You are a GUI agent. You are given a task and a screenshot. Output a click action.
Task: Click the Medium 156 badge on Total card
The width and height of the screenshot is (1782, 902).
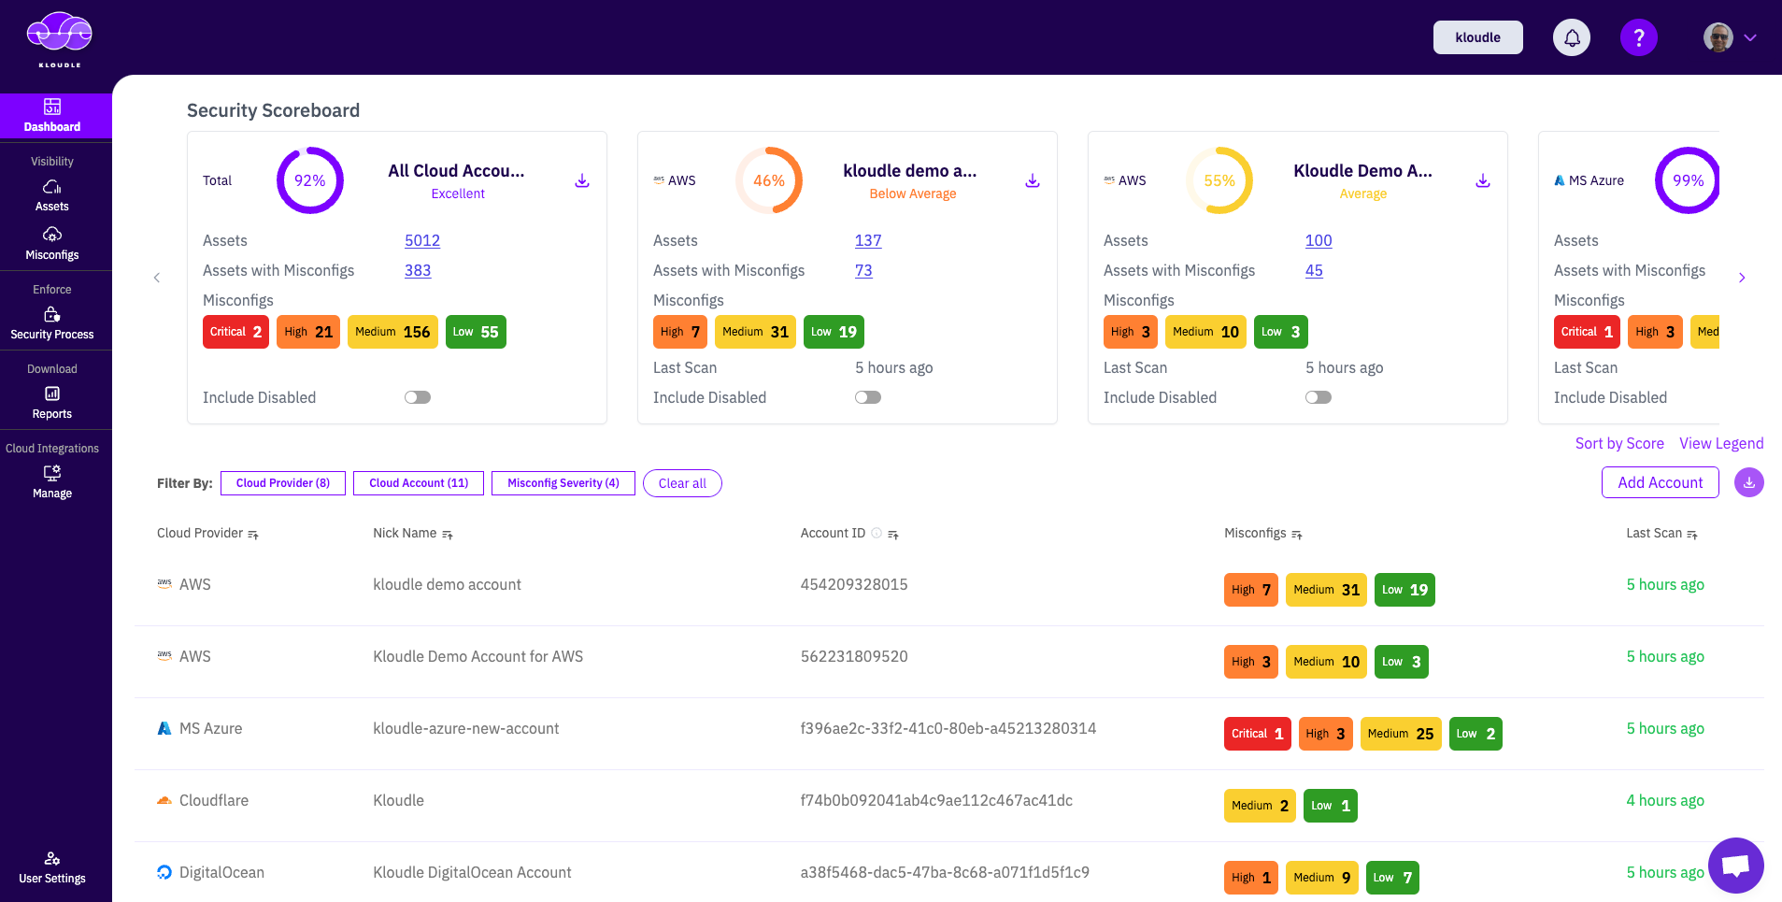[392, 332]
